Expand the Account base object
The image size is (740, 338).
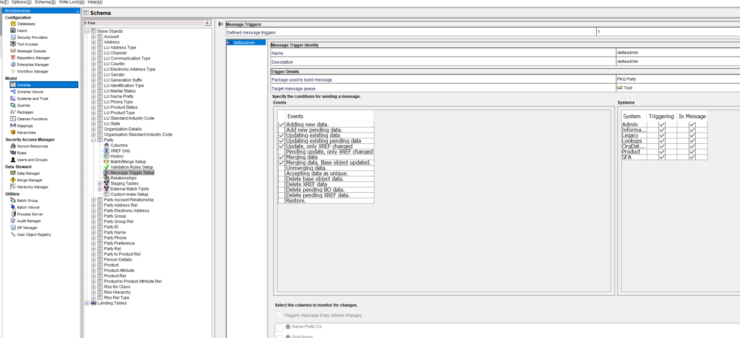pyautogui.click(x=93, y=37)
